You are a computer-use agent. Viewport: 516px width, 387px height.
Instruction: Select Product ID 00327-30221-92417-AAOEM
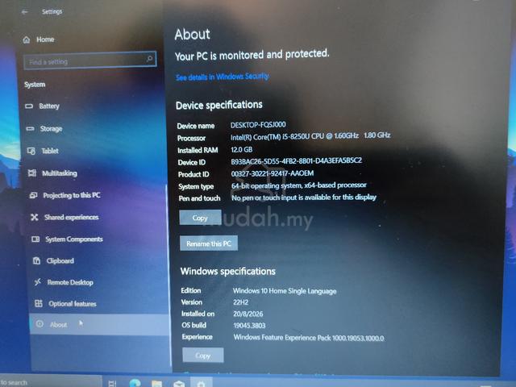click(x=273, y=173)
